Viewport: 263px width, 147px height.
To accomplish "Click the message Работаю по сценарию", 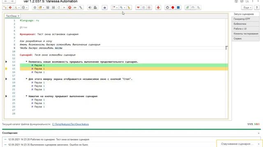I will pyautogui.click(x=49, y=140).
